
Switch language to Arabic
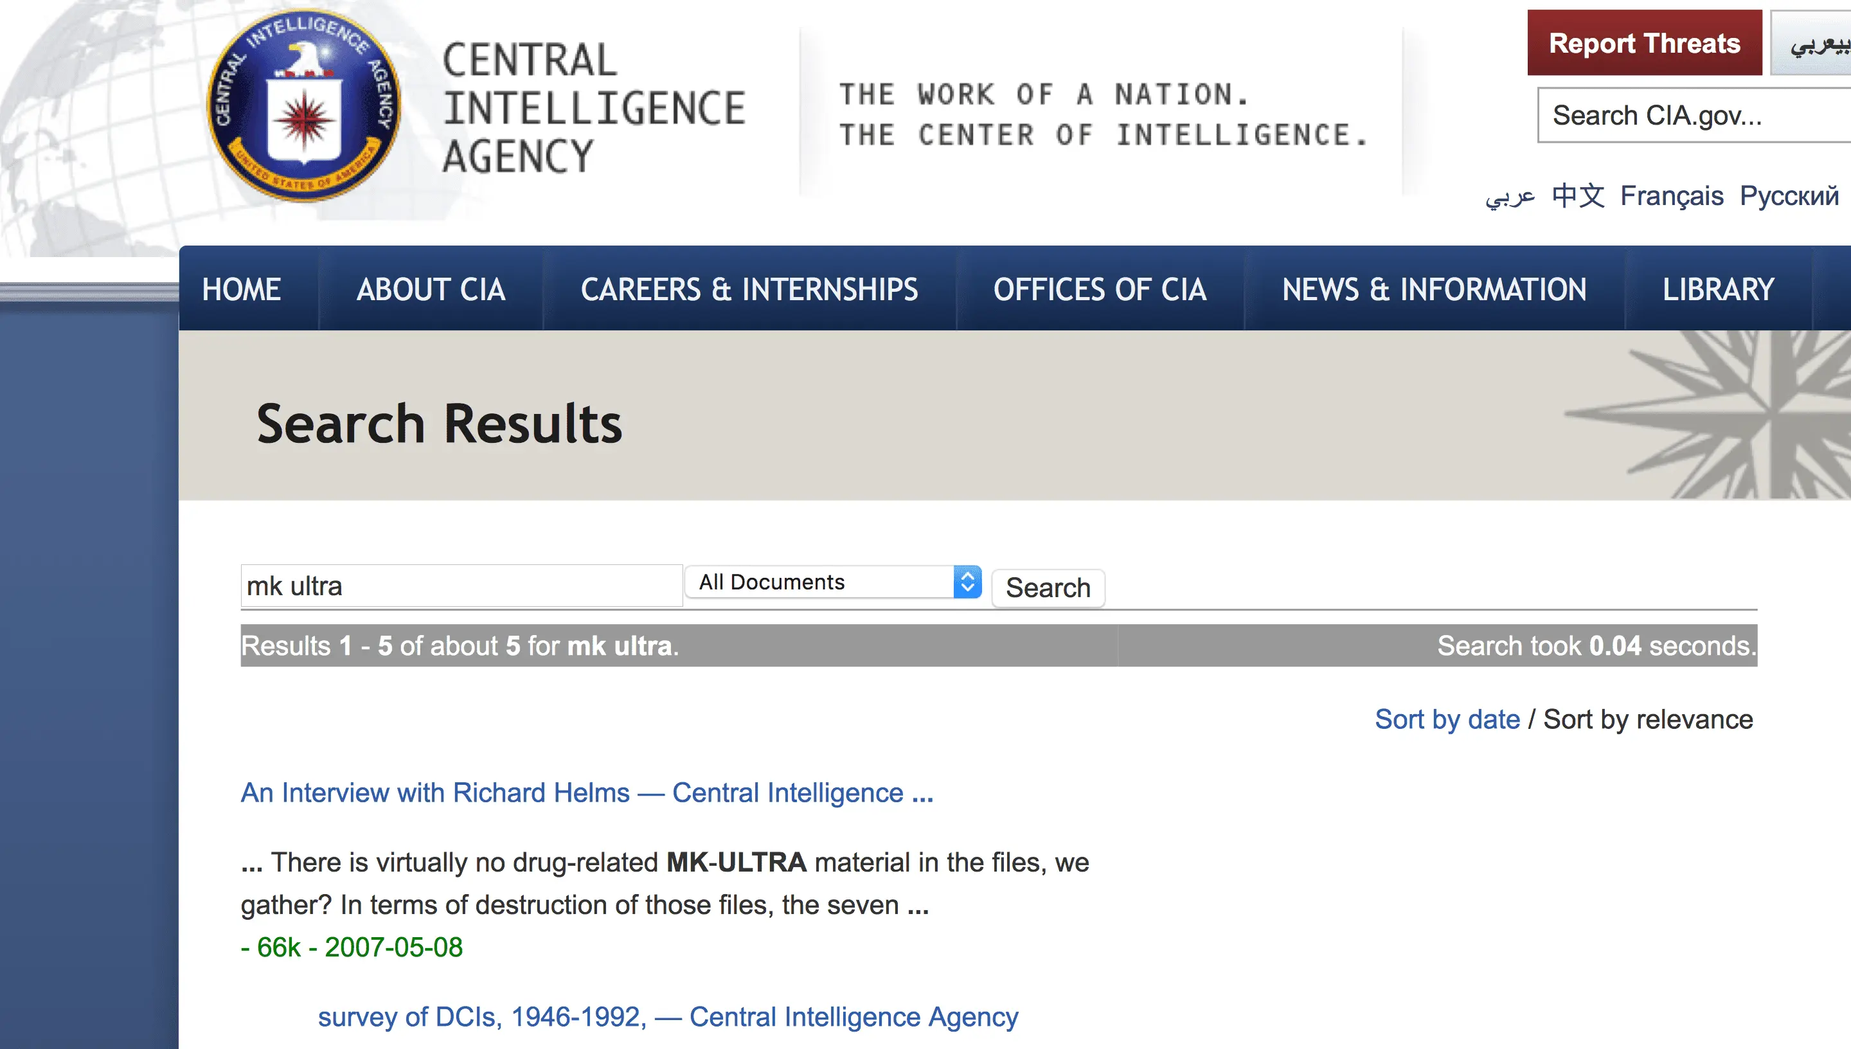pyautogui.click(x=1510, y=196)
